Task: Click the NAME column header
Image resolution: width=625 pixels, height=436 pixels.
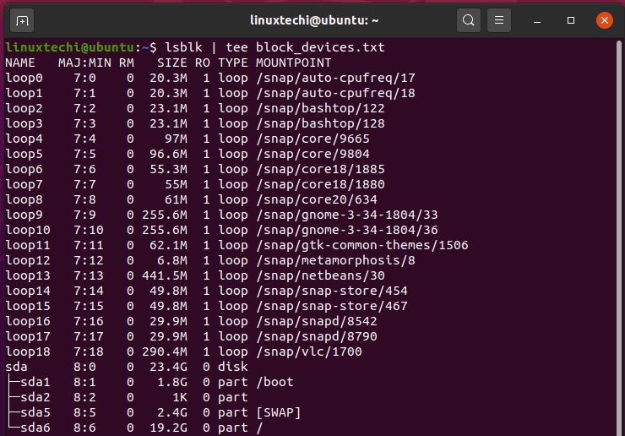Action: coord(20,63)
